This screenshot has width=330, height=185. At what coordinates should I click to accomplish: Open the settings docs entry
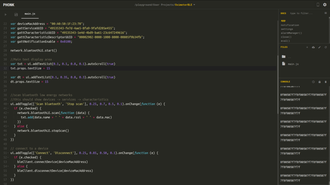(x=287, y=29)
